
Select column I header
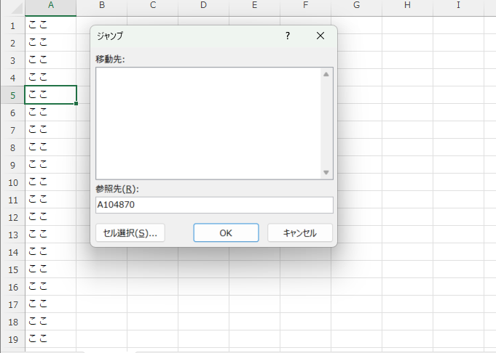(x=458, y=6)
